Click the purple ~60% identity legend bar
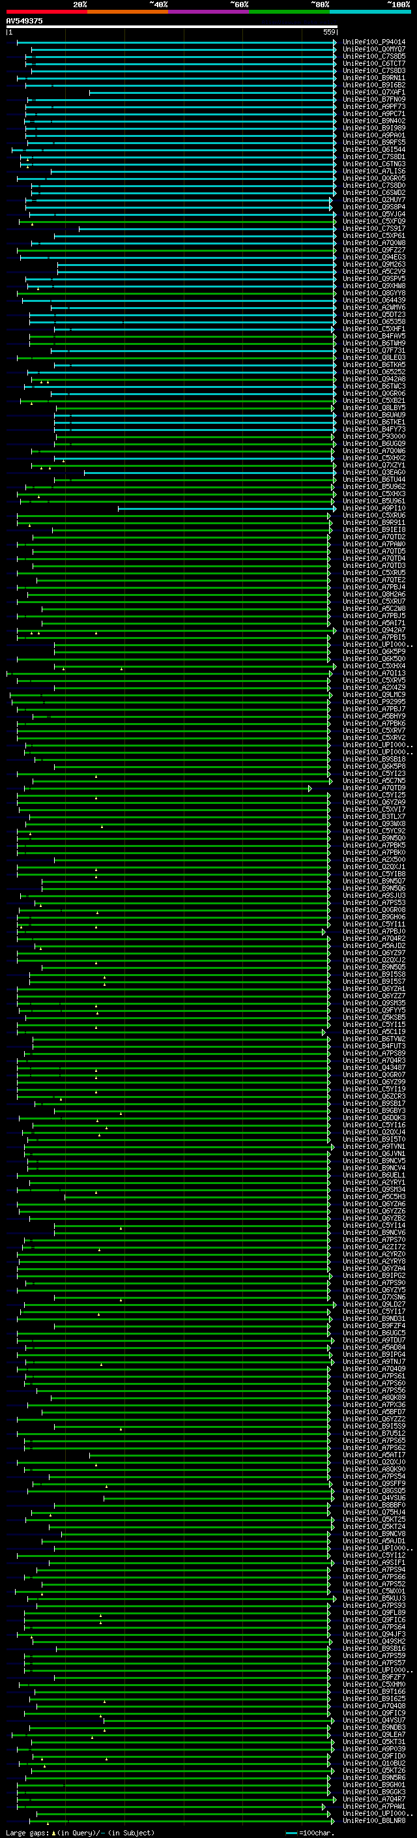 coord(209,12)
